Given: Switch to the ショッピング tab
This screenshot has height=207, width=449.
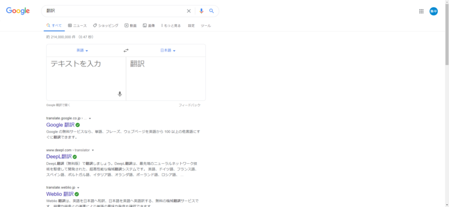Looking at the screenshot, I should 106,25.
